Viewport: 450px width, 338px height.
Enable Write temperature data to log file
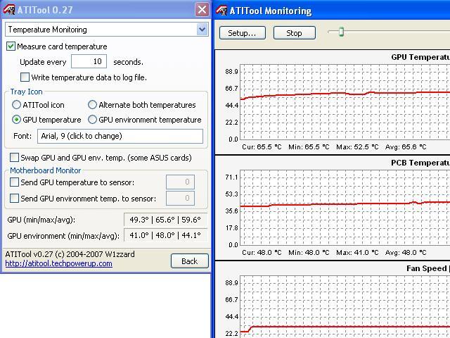point(25,77)
